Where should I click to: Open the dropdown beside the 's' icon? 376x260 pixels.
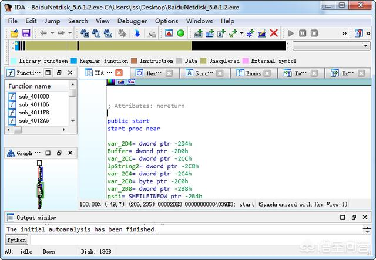[241, 33]
